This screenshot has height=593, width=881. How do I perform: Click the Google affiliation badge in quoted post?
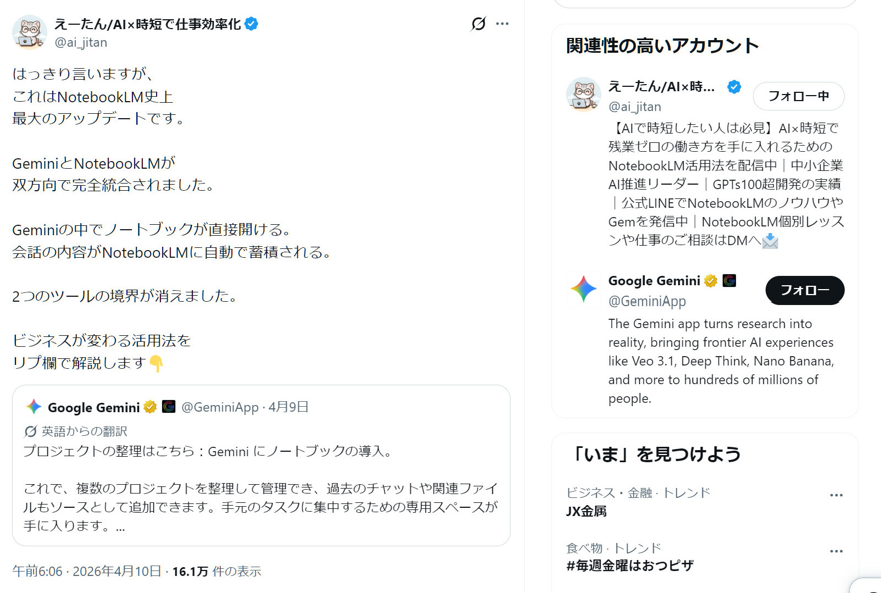pyautogui.click(x=169, y=407)
